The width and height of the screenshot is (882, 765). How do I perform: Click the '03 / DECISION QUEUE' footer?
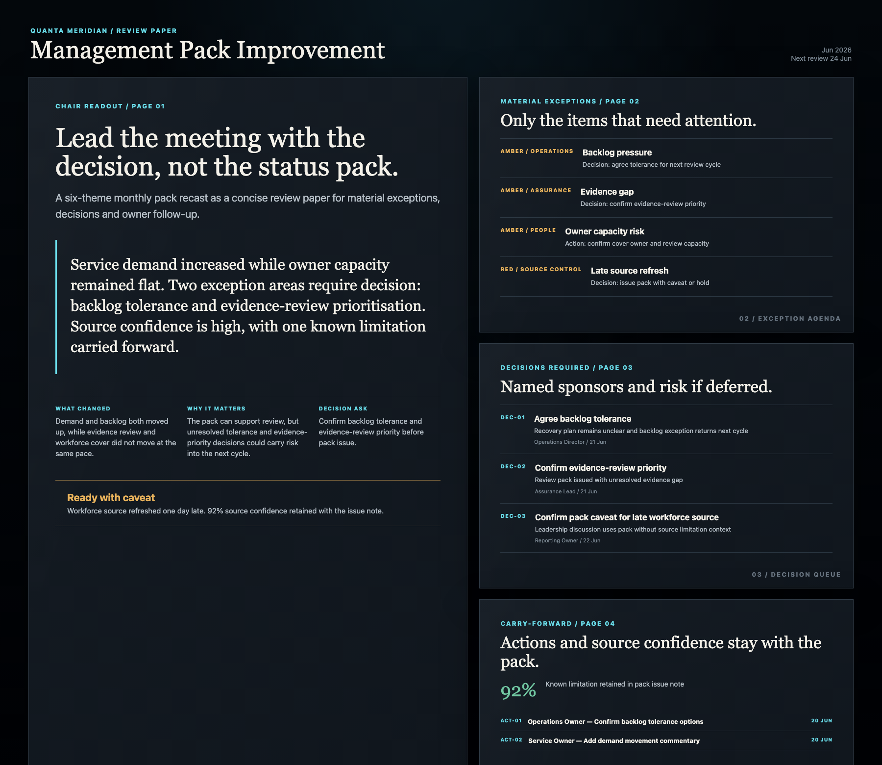tap(796, 574)
